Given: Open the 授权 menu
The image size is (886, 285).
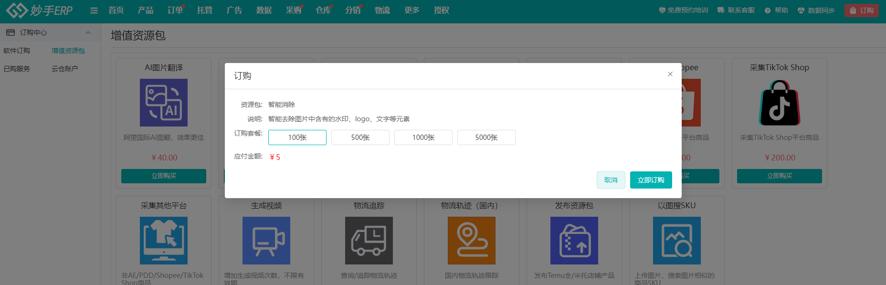Looking at the screenshot, I should click(442, 11).
